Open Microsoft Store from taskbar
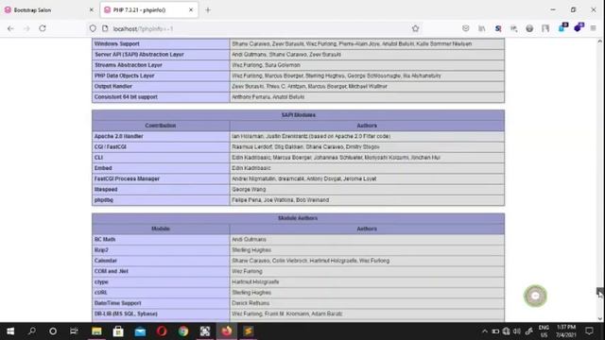The image size is (605, 340). click(118, 331)
